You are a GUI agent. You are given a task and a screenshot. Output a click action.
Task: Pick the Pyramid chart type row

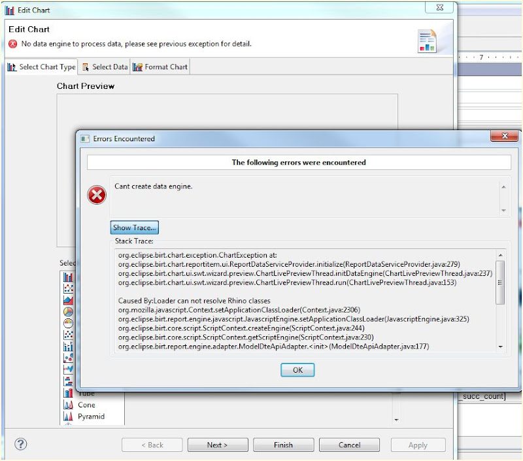[92, 417]
